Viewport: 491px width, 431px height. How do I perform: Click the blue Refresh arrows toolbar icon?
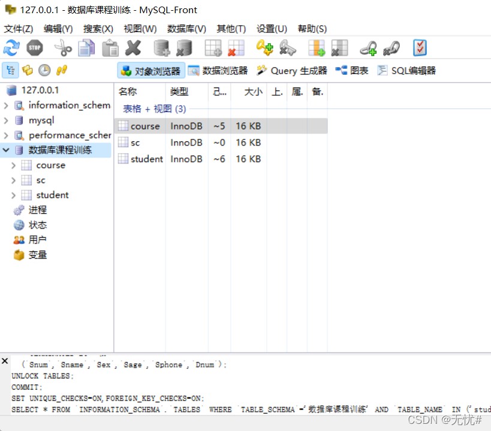11,48
